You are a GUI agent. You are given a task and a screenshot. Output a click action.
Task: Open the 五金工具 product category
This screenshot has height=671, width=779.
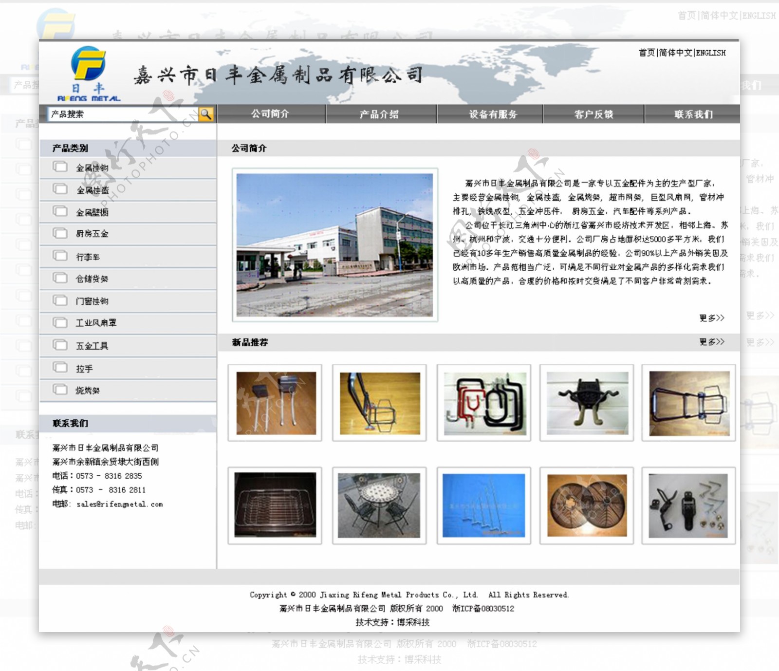[92, 346]
